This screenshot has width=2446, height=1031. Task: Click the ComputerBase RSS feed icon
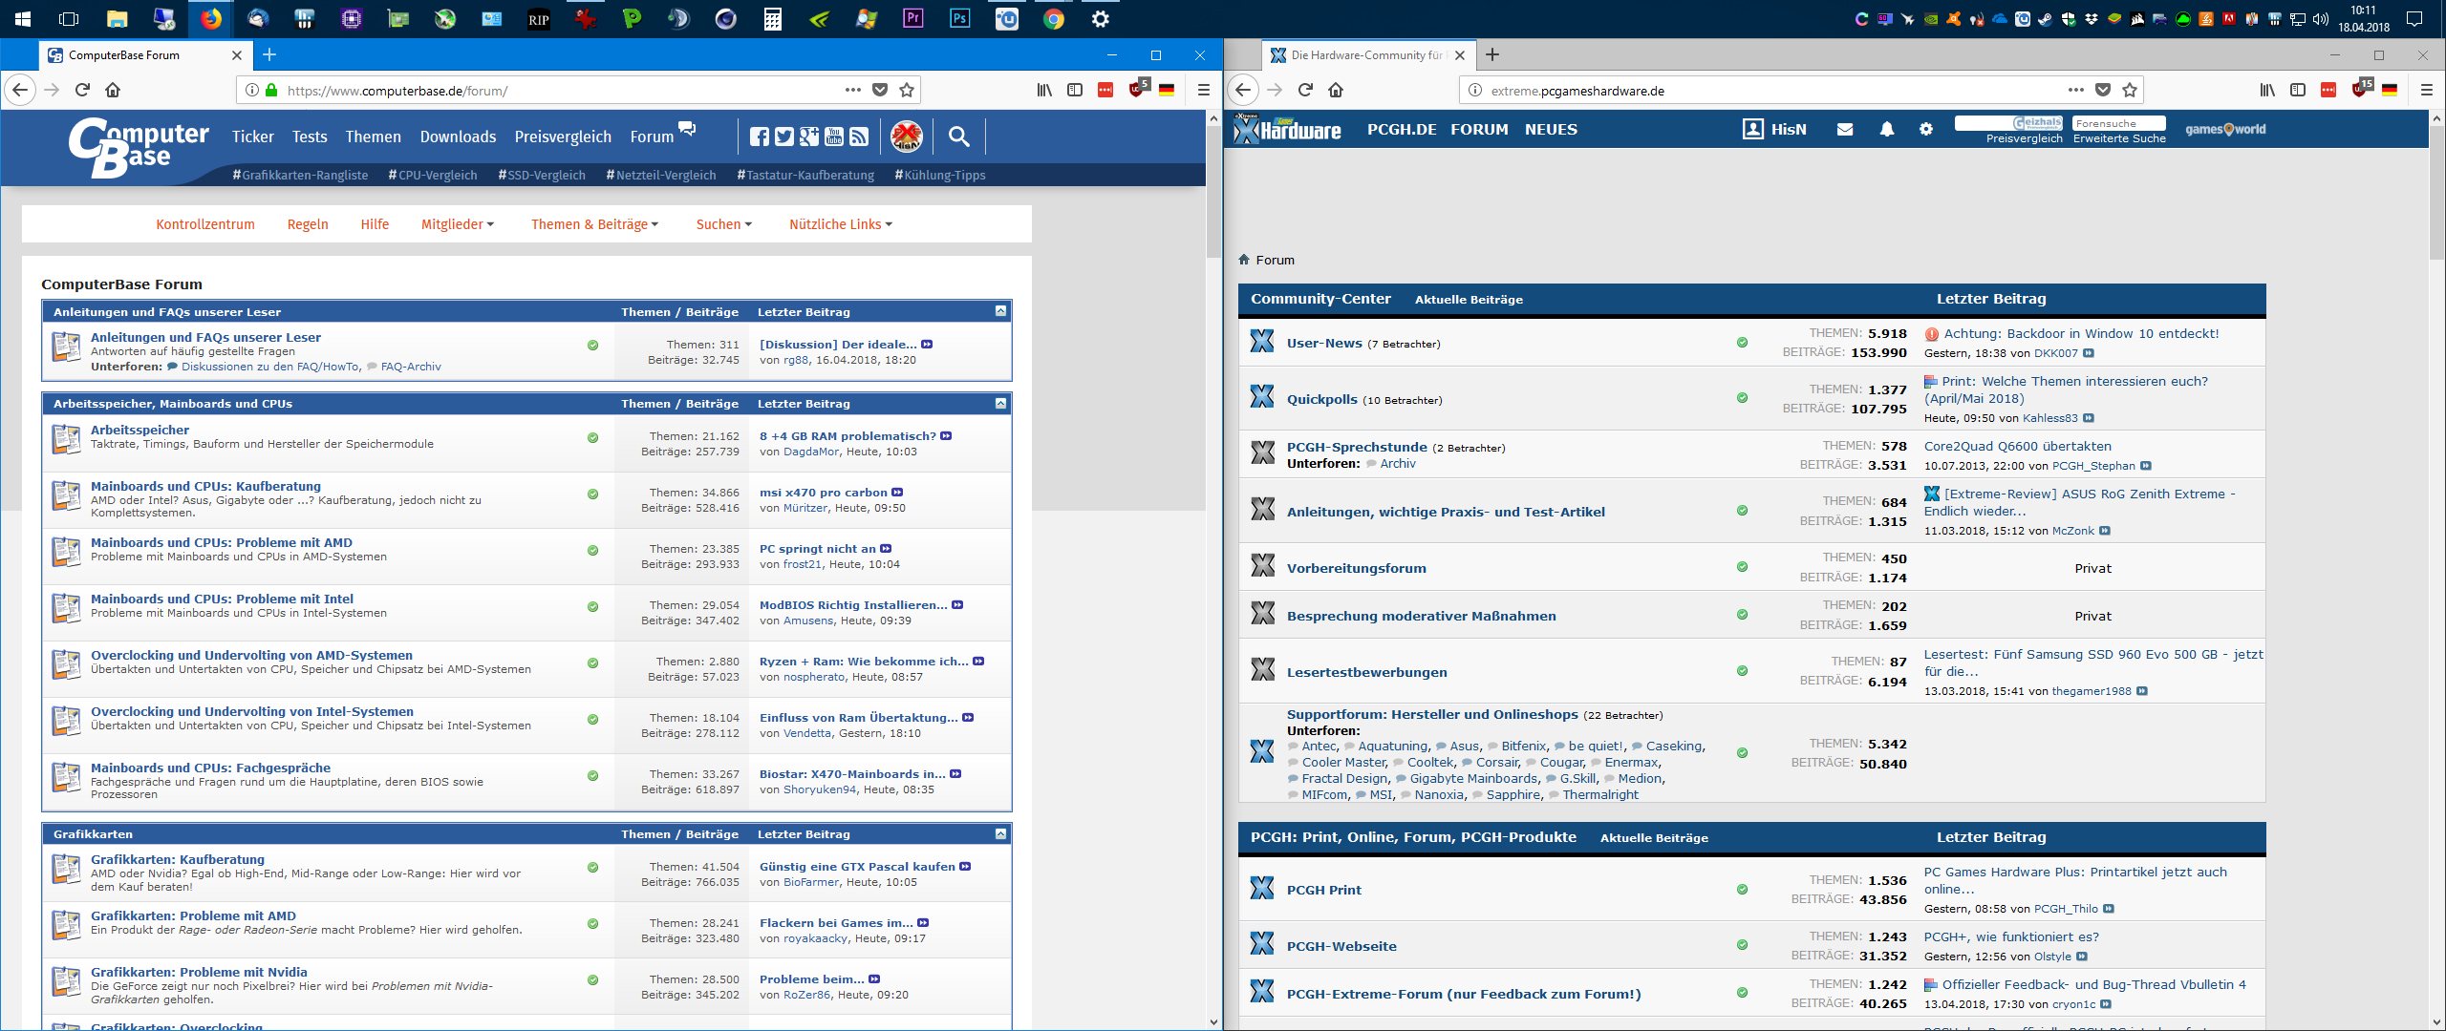859,137
